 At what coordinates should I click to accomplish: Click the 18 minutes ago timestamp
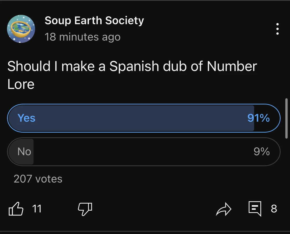(82, 37)
